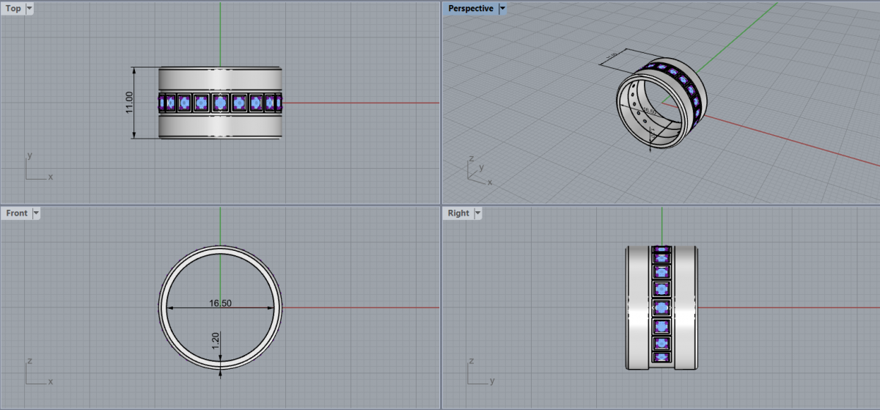The image size is (880, 410).
Task: Open the Front viewport dropdown arrow
Action: pos(36,213)
